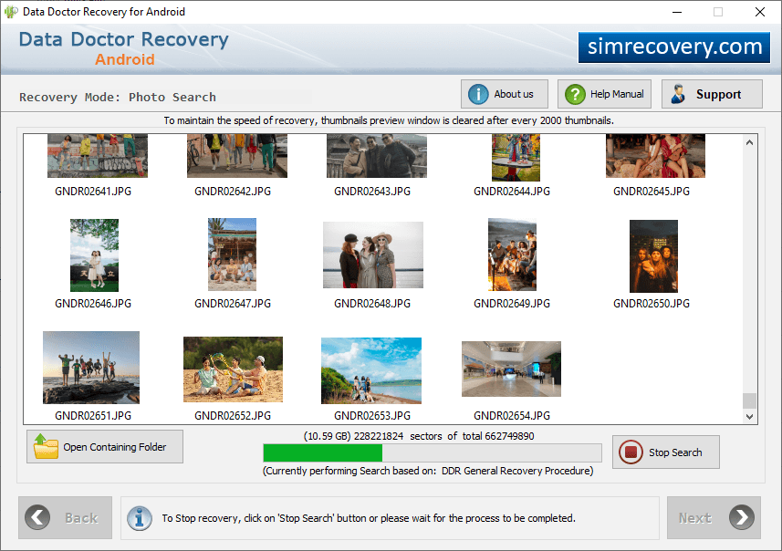
Task: Open the containing folder of recovered photos
Action: point(105,446)
